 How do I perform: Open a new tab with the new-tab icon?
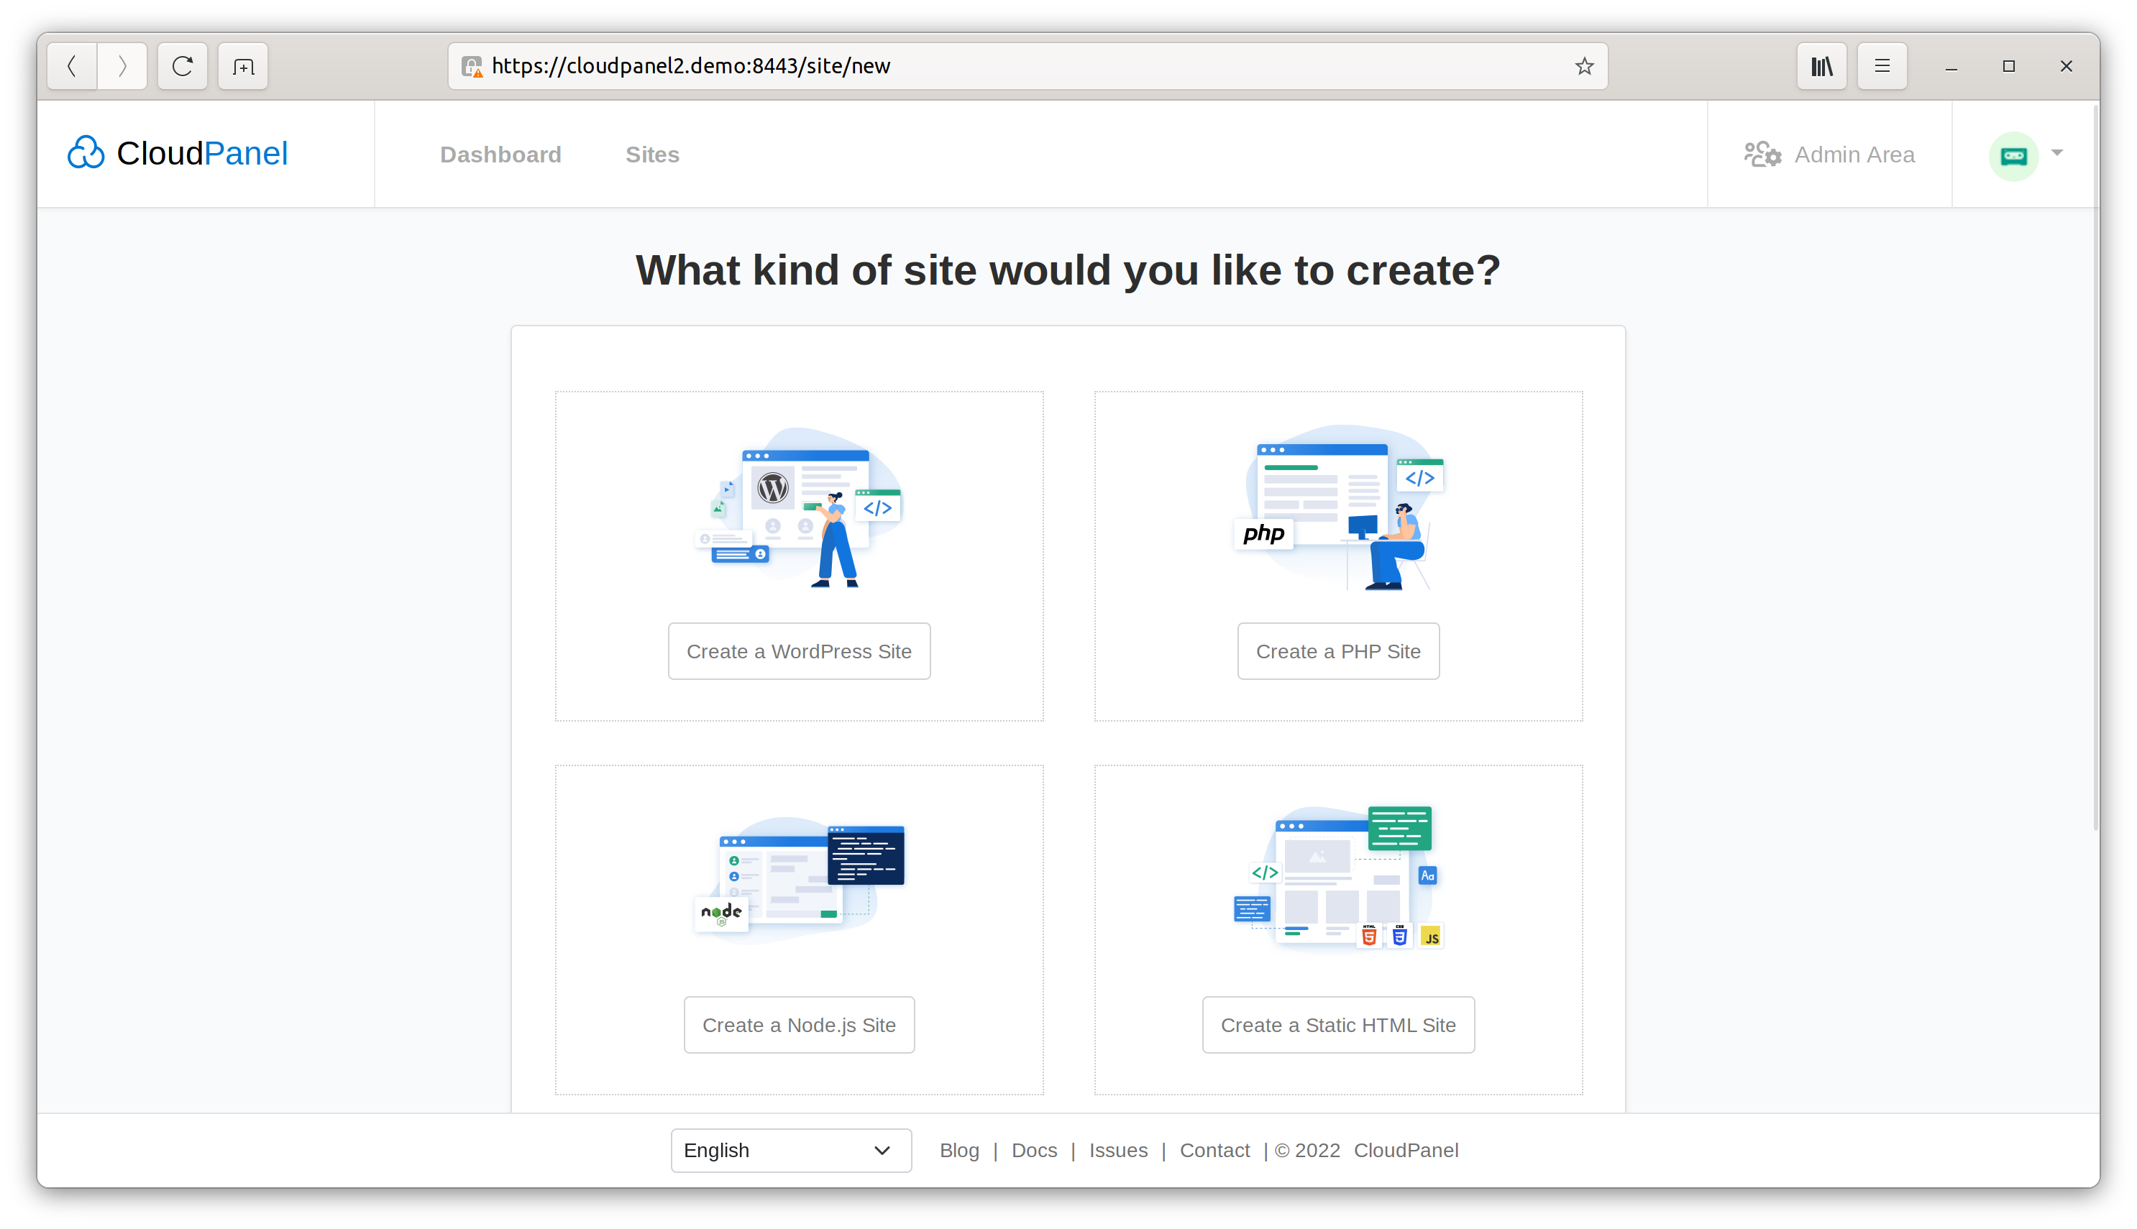[x=243, y=66]
